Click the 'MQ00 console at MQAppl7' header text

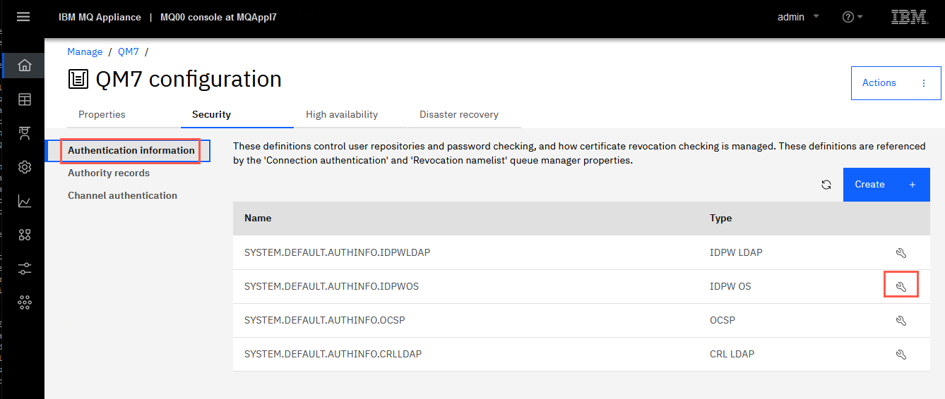[218, 17]
